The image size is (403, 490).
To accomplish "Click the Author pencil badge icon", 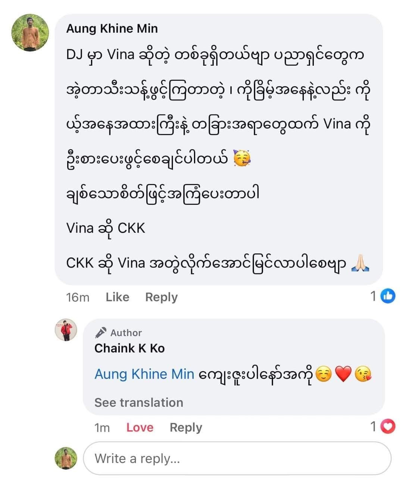I will point(101,332).
